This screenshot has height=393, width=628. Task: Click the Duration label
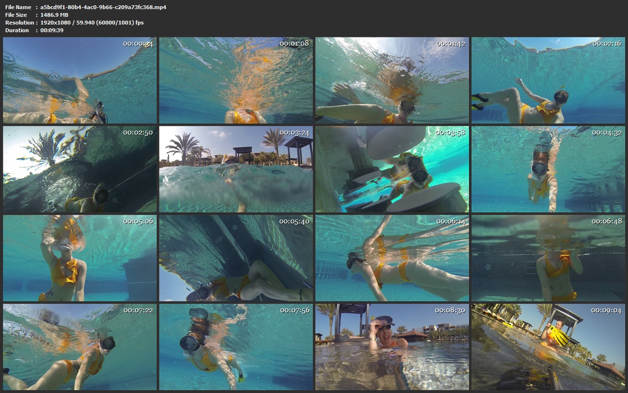tap(17, 30)
